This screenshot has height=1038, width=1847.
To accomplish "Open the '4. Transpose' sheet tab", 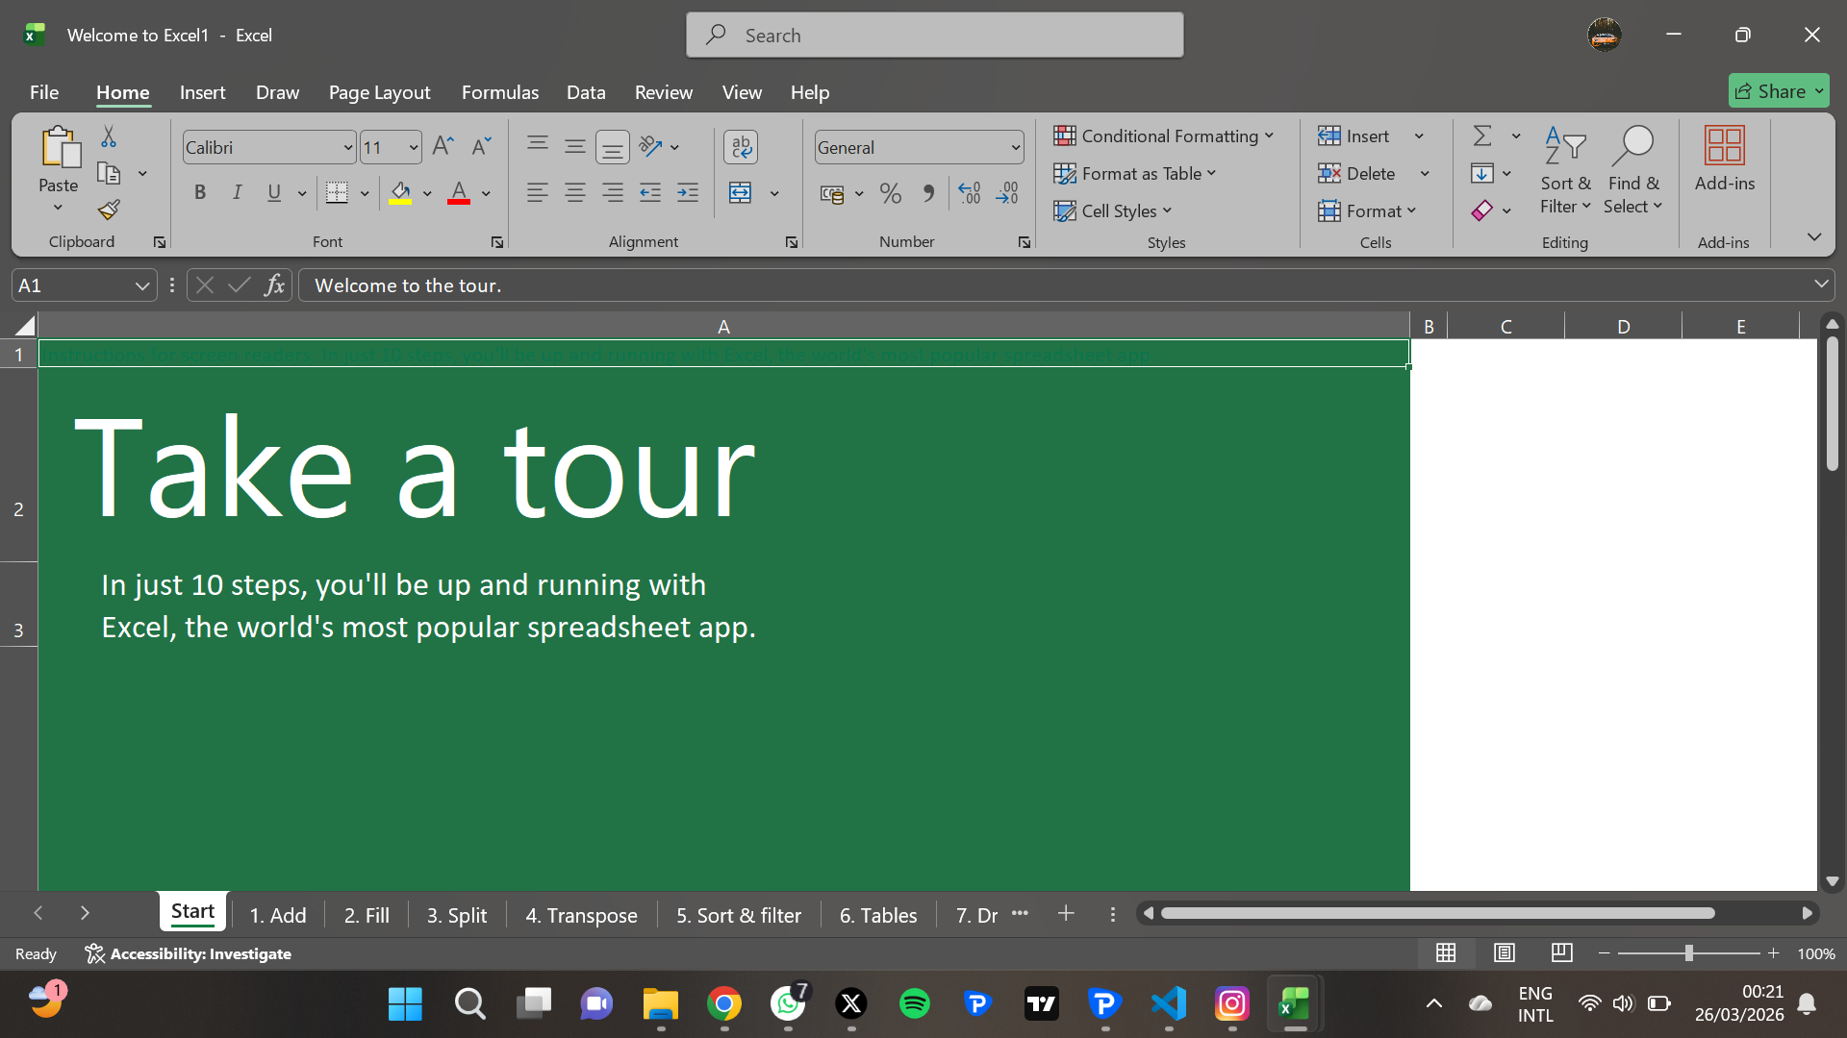I will (581, 914).
